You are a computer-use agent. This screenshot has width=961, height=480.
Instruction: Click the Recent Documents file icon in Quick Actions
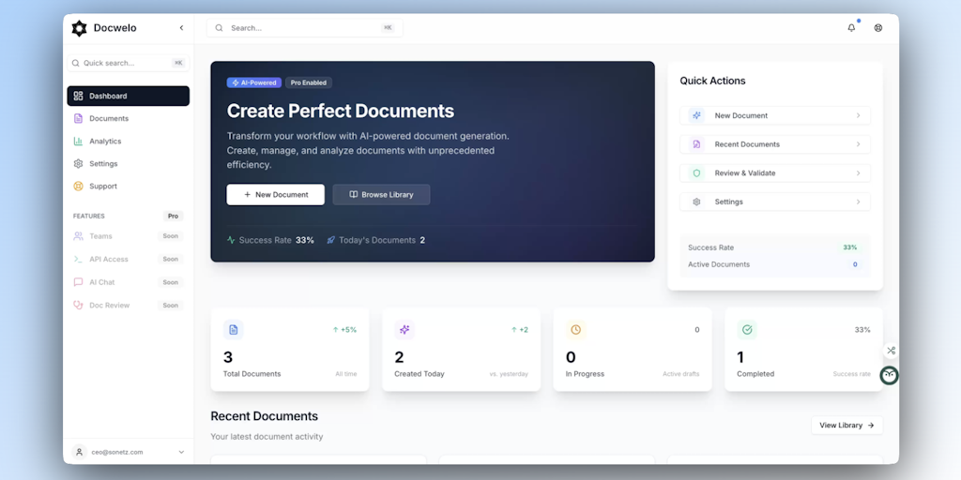point(696,144)
